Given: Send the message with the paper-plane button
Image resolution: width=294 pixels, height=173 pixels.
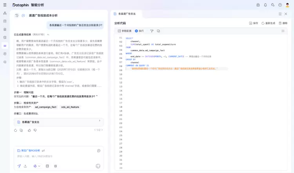Looking at the screenshot, I should pyautogui.click(x=98, y=166).
